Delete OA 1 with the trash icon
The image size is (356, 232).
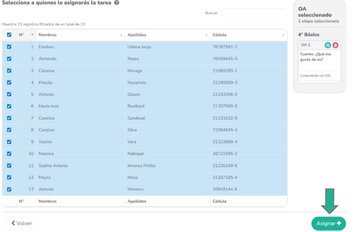[335, 45]
